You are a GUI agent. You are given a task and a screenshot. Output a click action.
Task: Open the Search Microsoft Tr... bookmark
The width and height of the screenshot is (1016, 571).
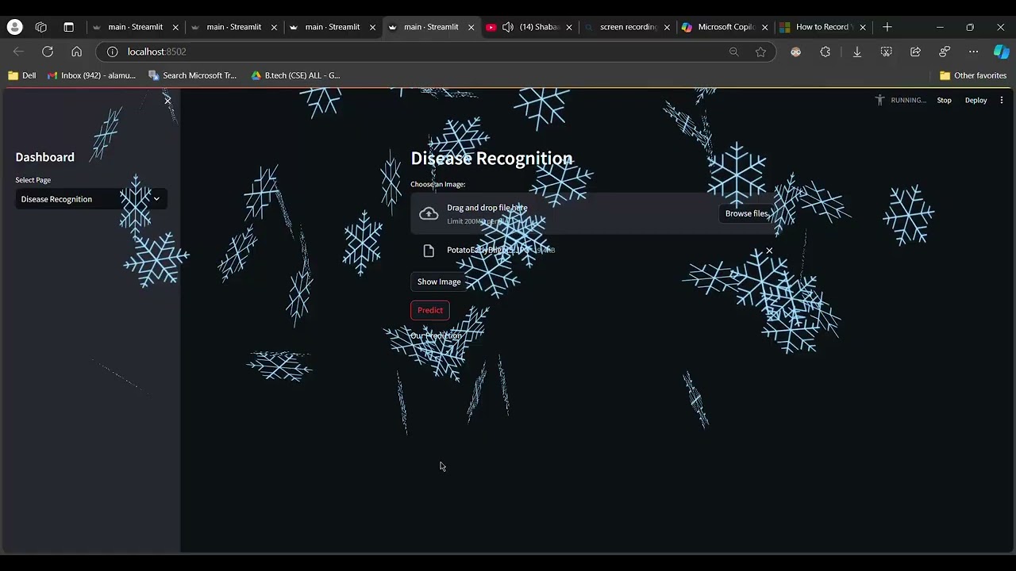pyautogui.click(x=192, y=75)
